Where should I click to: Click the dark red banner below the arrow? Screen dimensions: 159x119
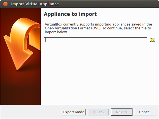[x=20, y=89]
